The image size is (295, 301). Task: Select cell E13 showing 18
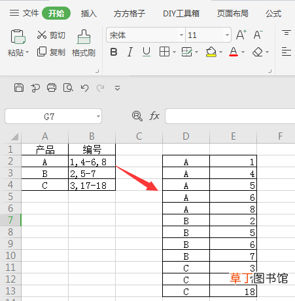click(x=233, y=291)
